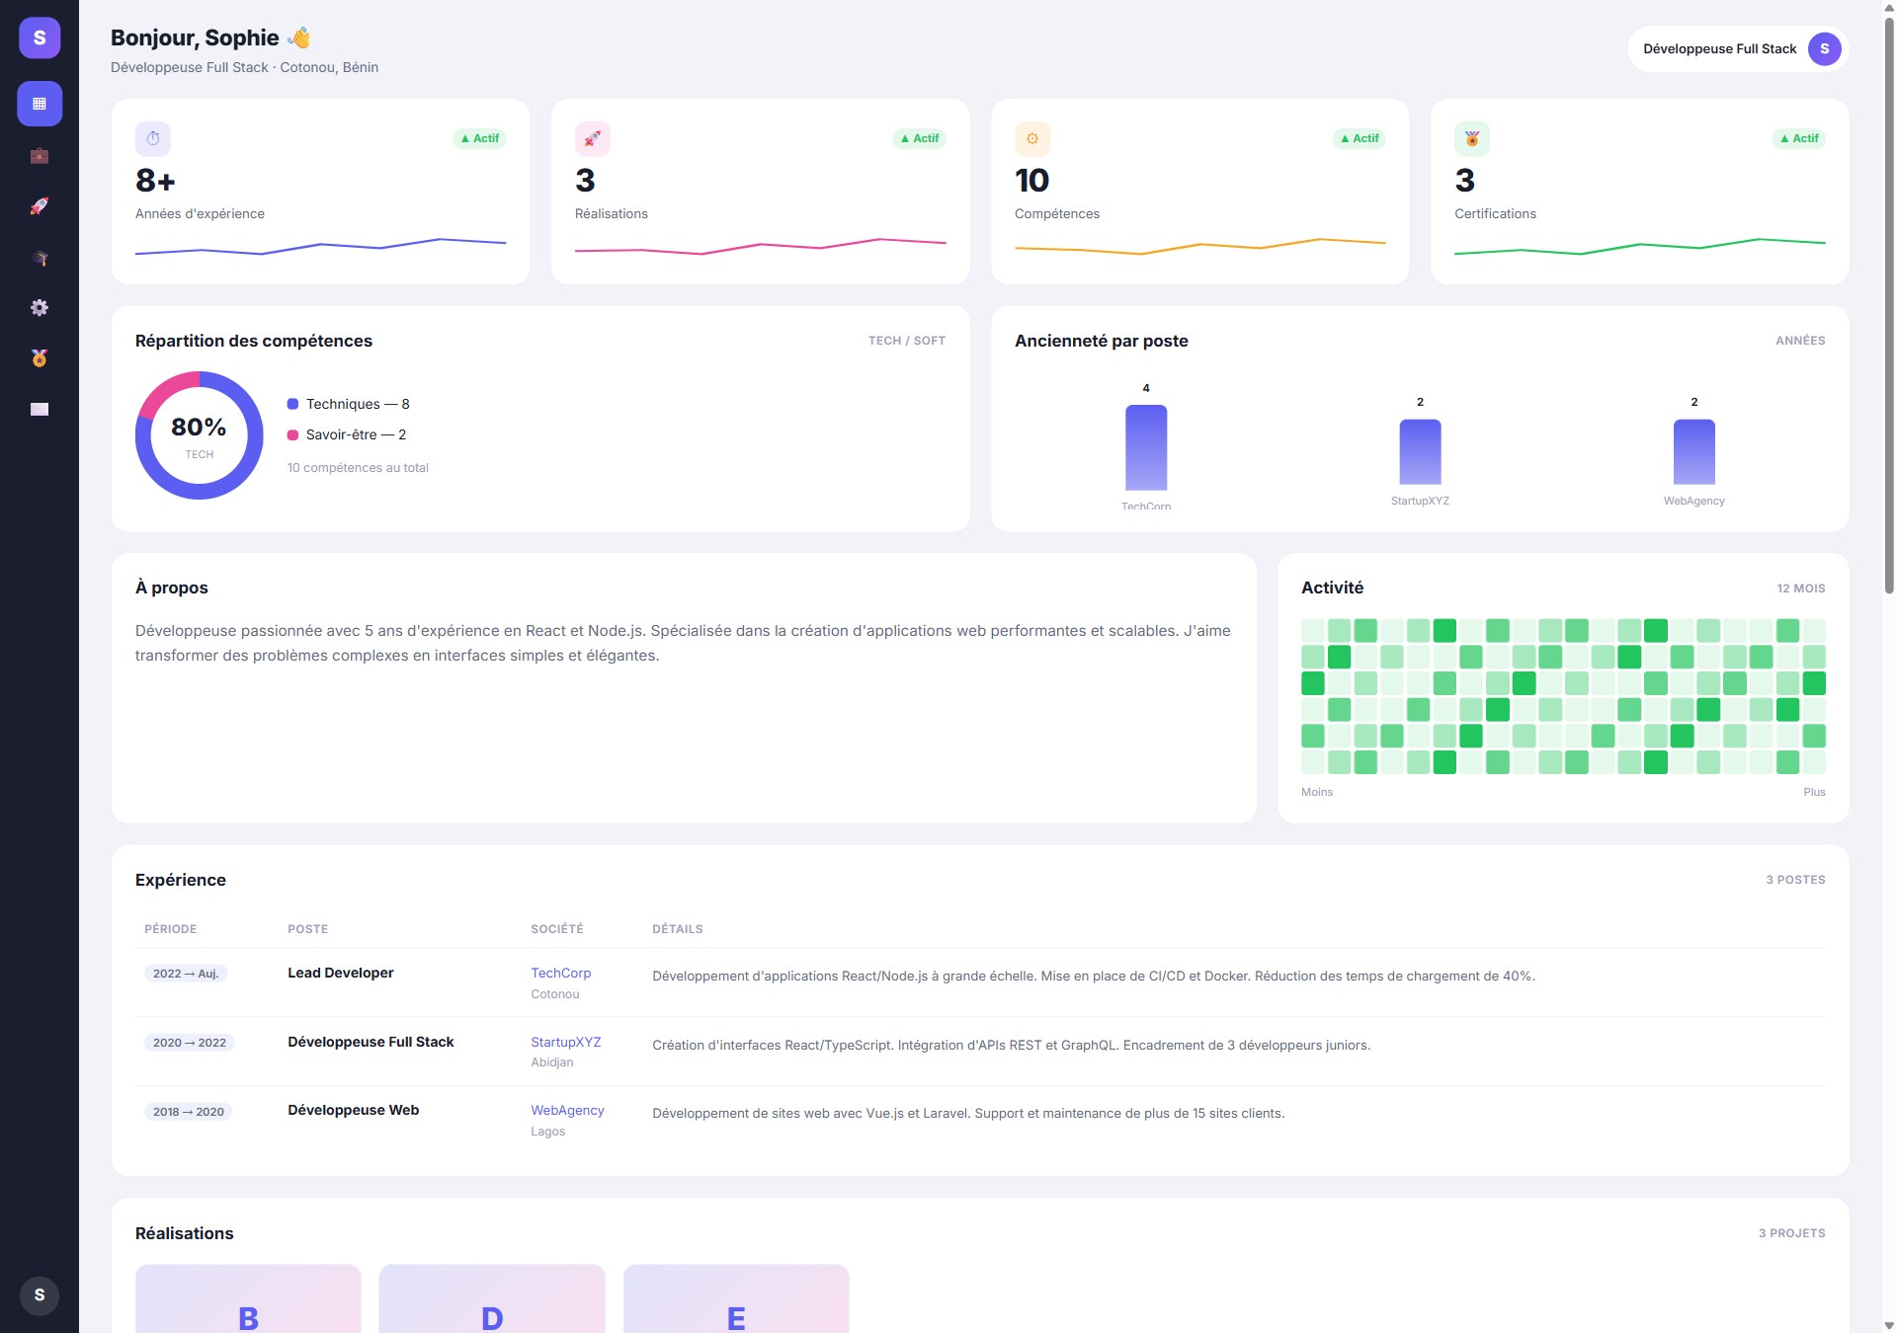Click the 2020 → 2022 period badge

pyautogui.click(x=189, y=1043)
